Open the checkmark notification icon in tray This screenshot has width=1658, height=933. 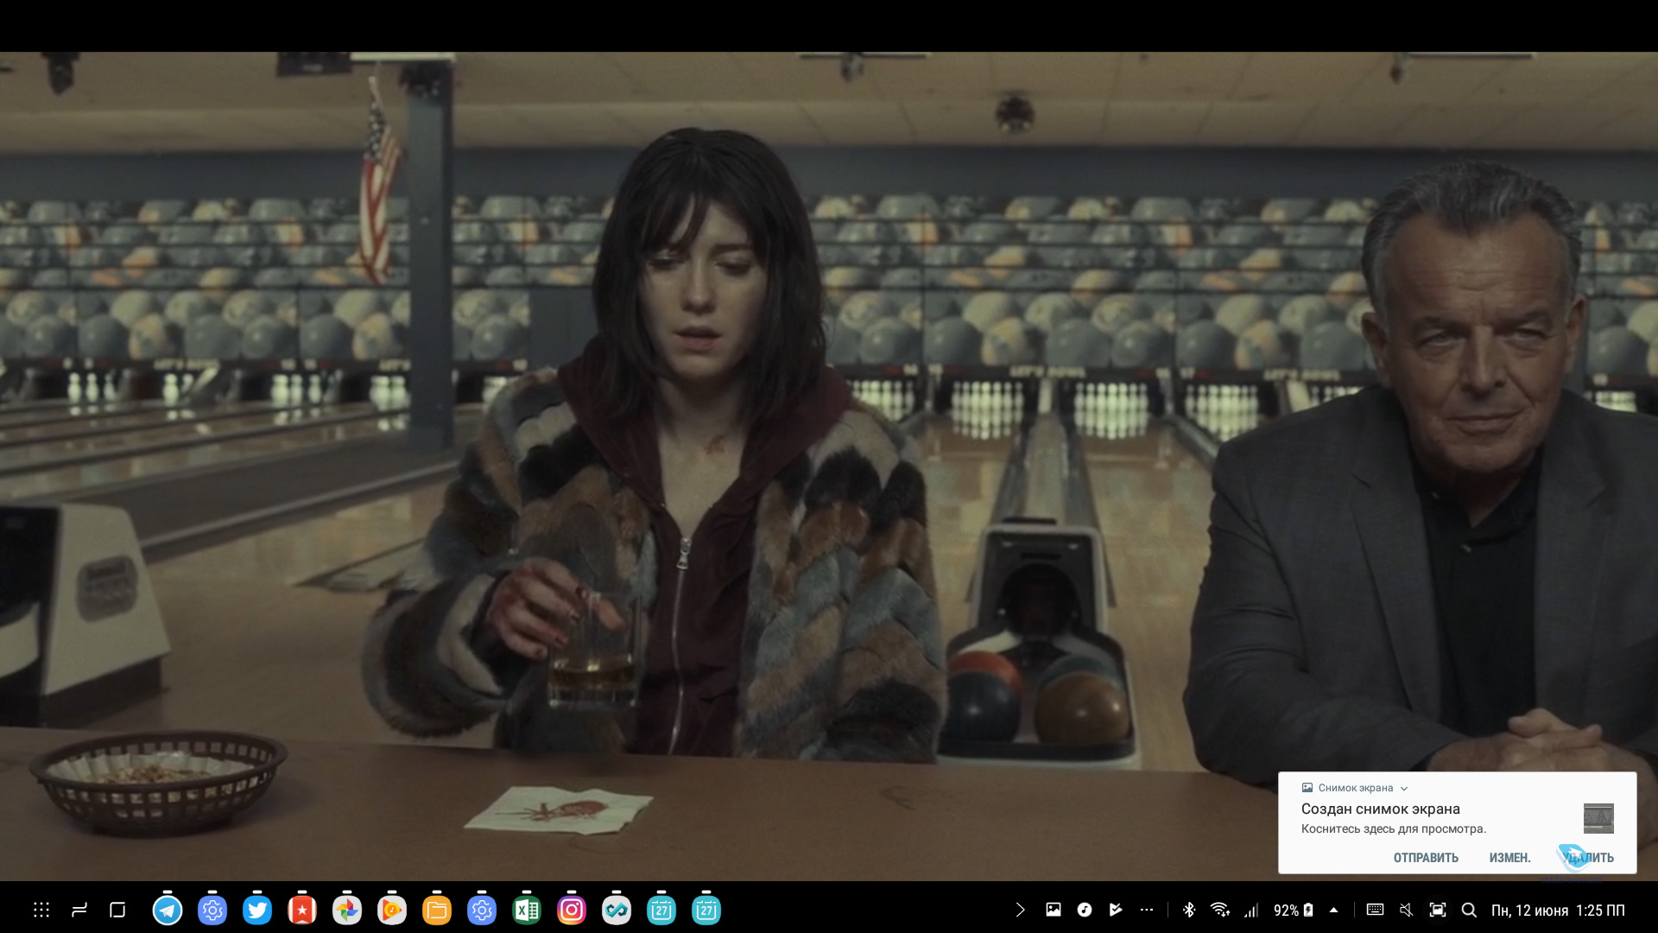coord(1116,910)
